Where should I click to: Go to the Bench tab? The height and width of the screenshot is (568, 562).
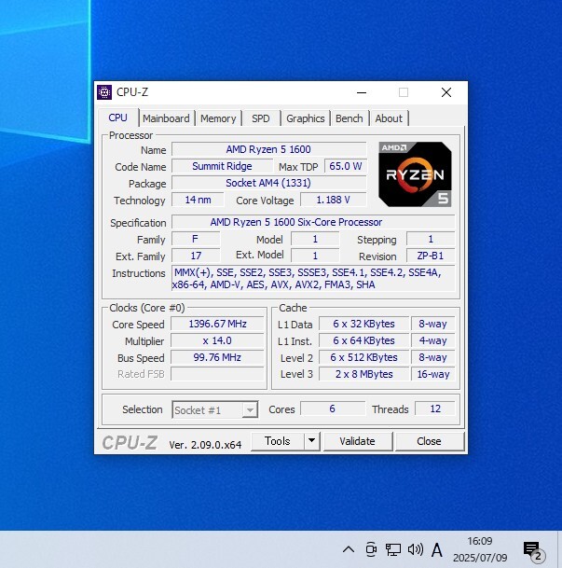click(350, 118)
